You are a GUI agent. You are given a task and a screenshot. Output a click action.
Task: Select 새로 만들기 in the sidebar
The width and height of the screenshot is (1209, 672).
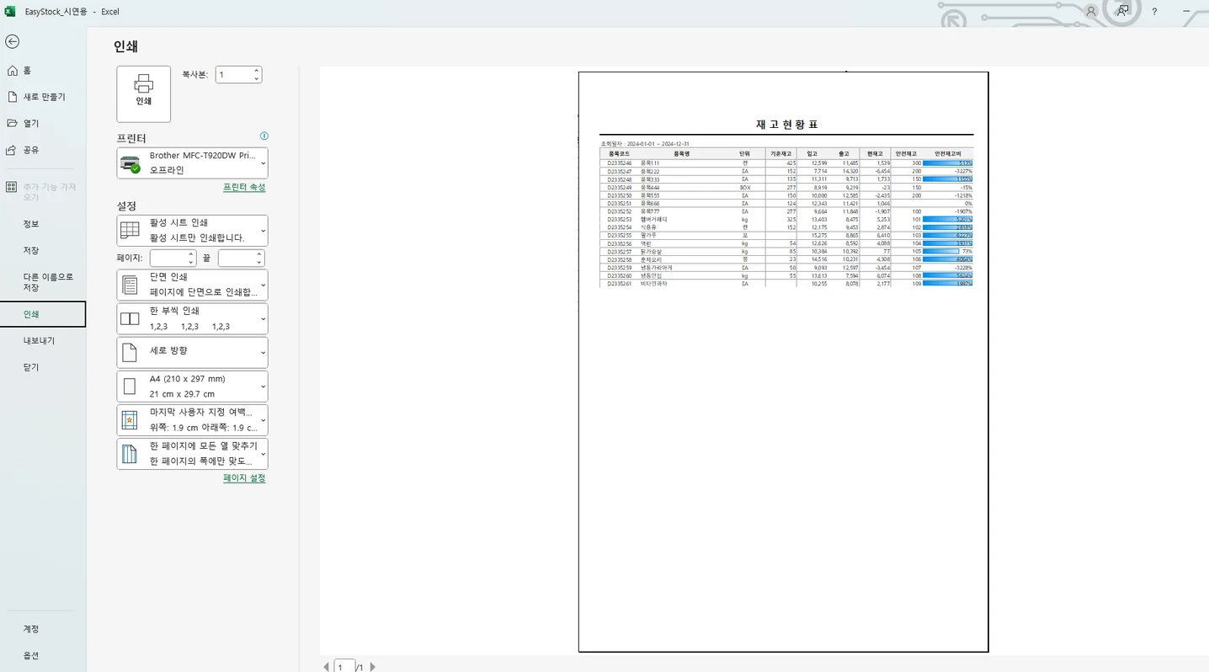pos(44,97)
